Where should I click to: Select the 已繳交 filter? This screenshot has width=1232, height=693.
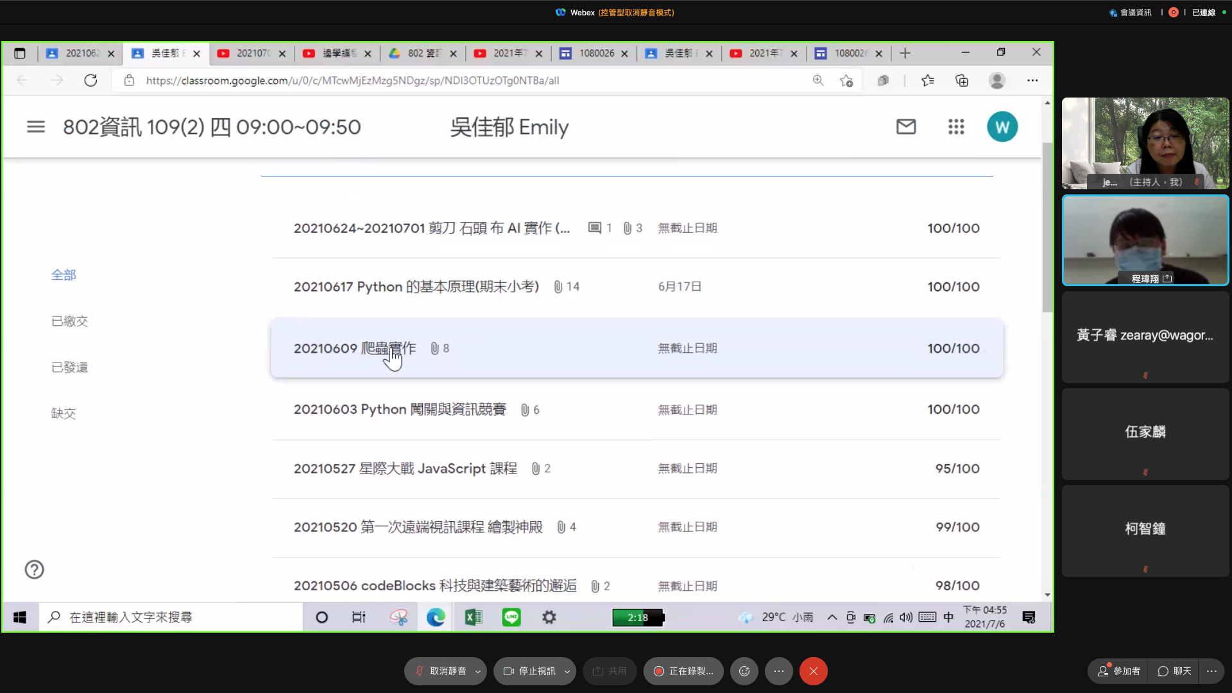click(69, 321)
